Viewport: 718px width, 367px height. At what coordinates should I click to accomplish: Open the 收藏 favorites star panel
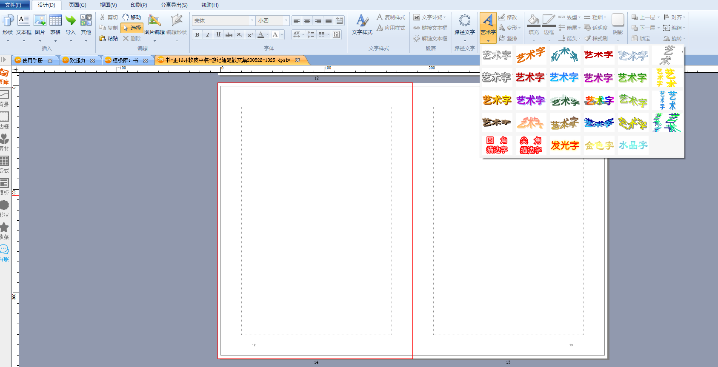[4, 230]
